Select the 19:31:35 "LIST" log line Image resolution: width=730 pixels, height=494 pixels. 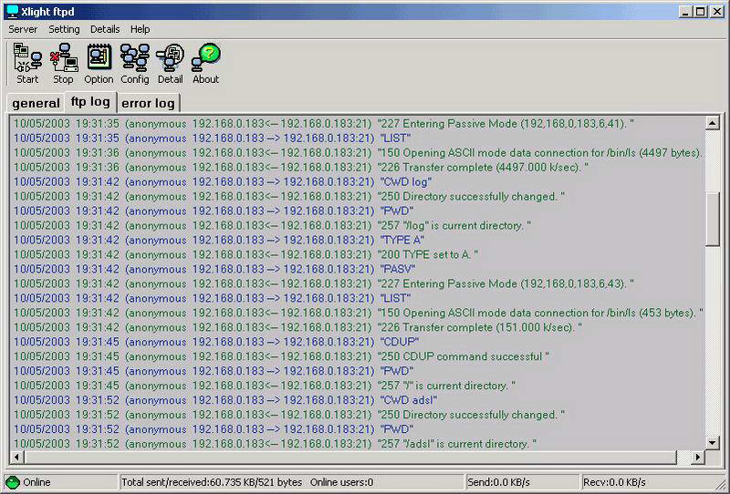pos(213,139)
